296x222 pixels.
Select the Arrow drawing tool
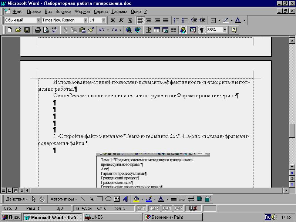(x=91, y=199)
